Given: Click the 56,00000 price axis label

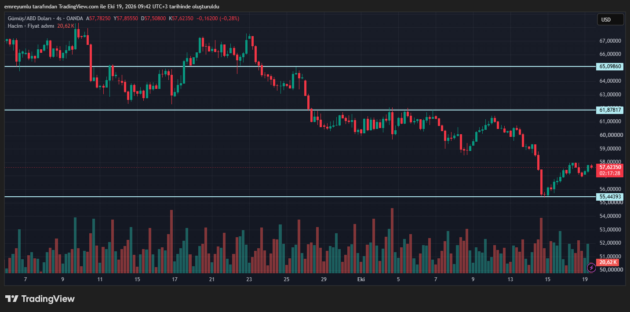Looking at the screenshot, I should click(x=610, y=189).
